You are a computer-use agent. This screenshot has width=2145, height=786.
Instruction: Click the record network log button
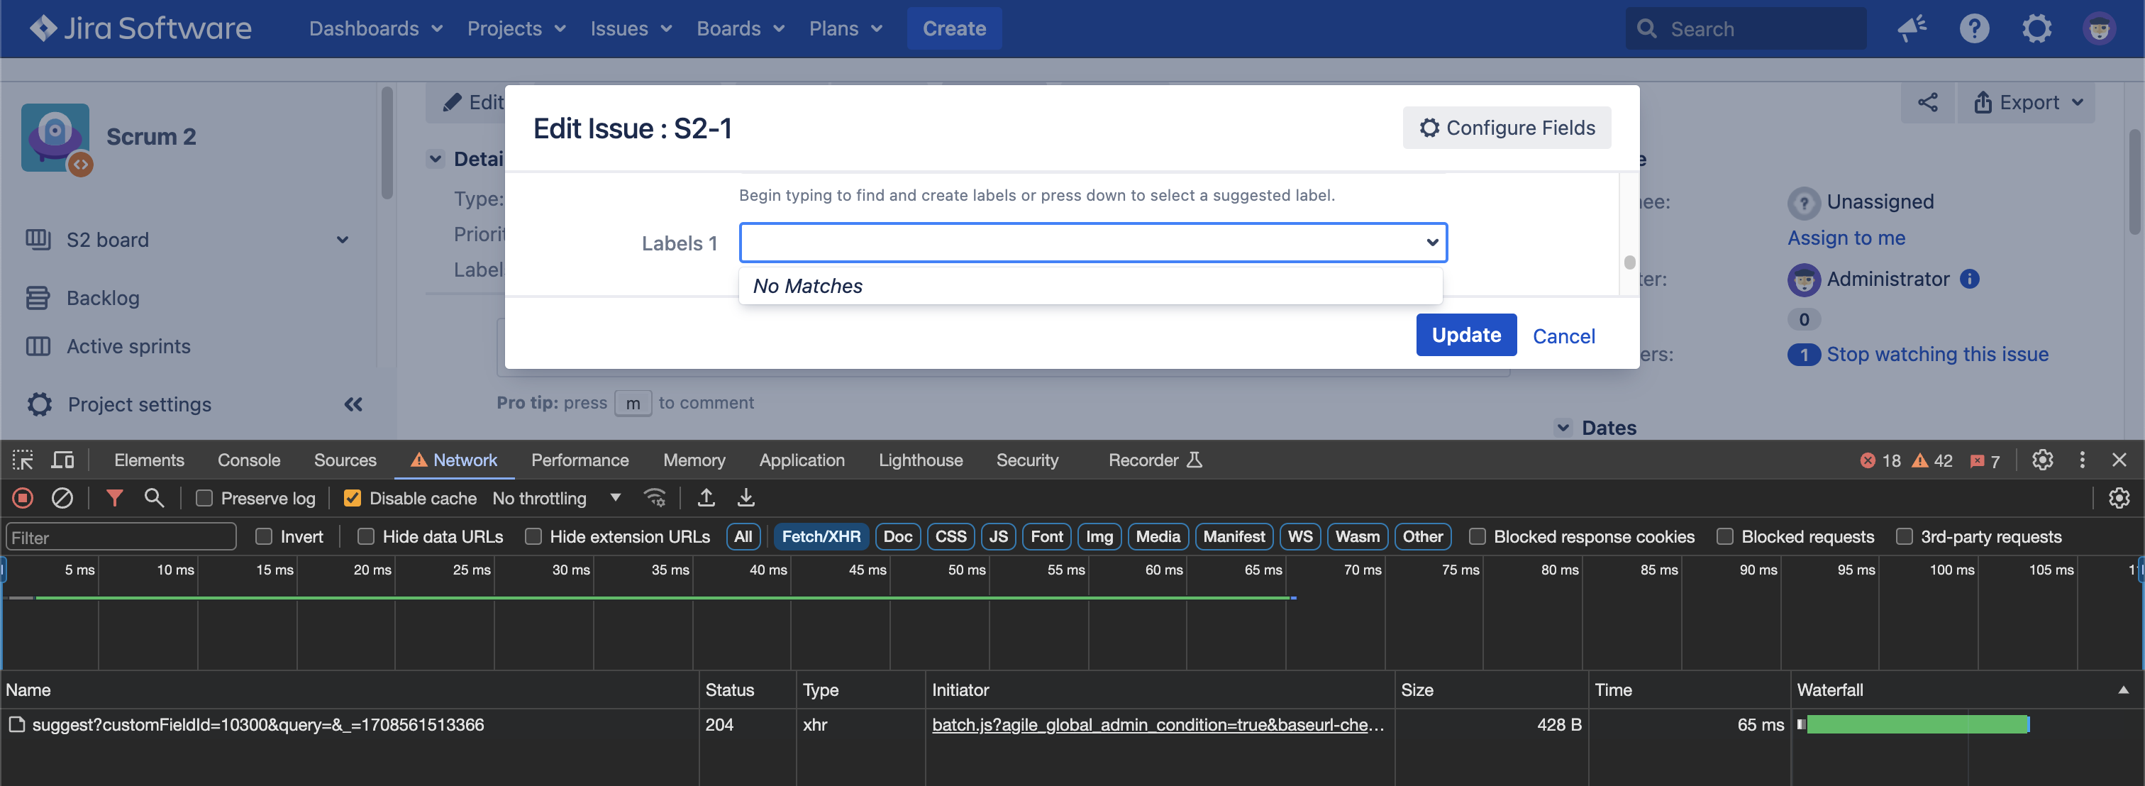click(x=23, y=498)
